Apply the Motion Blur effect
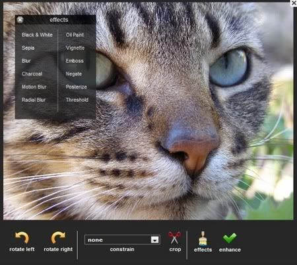Viewport: 297px width, 265px height. click(x=34, y=87)
